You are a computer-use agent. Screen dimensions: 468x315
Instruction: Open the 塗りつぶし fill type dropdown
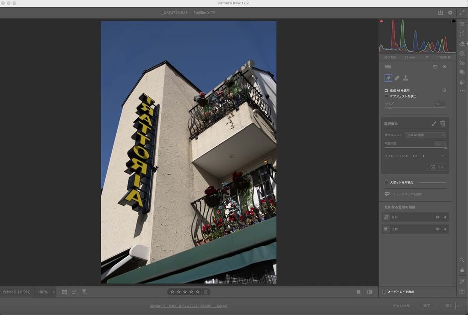coord(425,135)
